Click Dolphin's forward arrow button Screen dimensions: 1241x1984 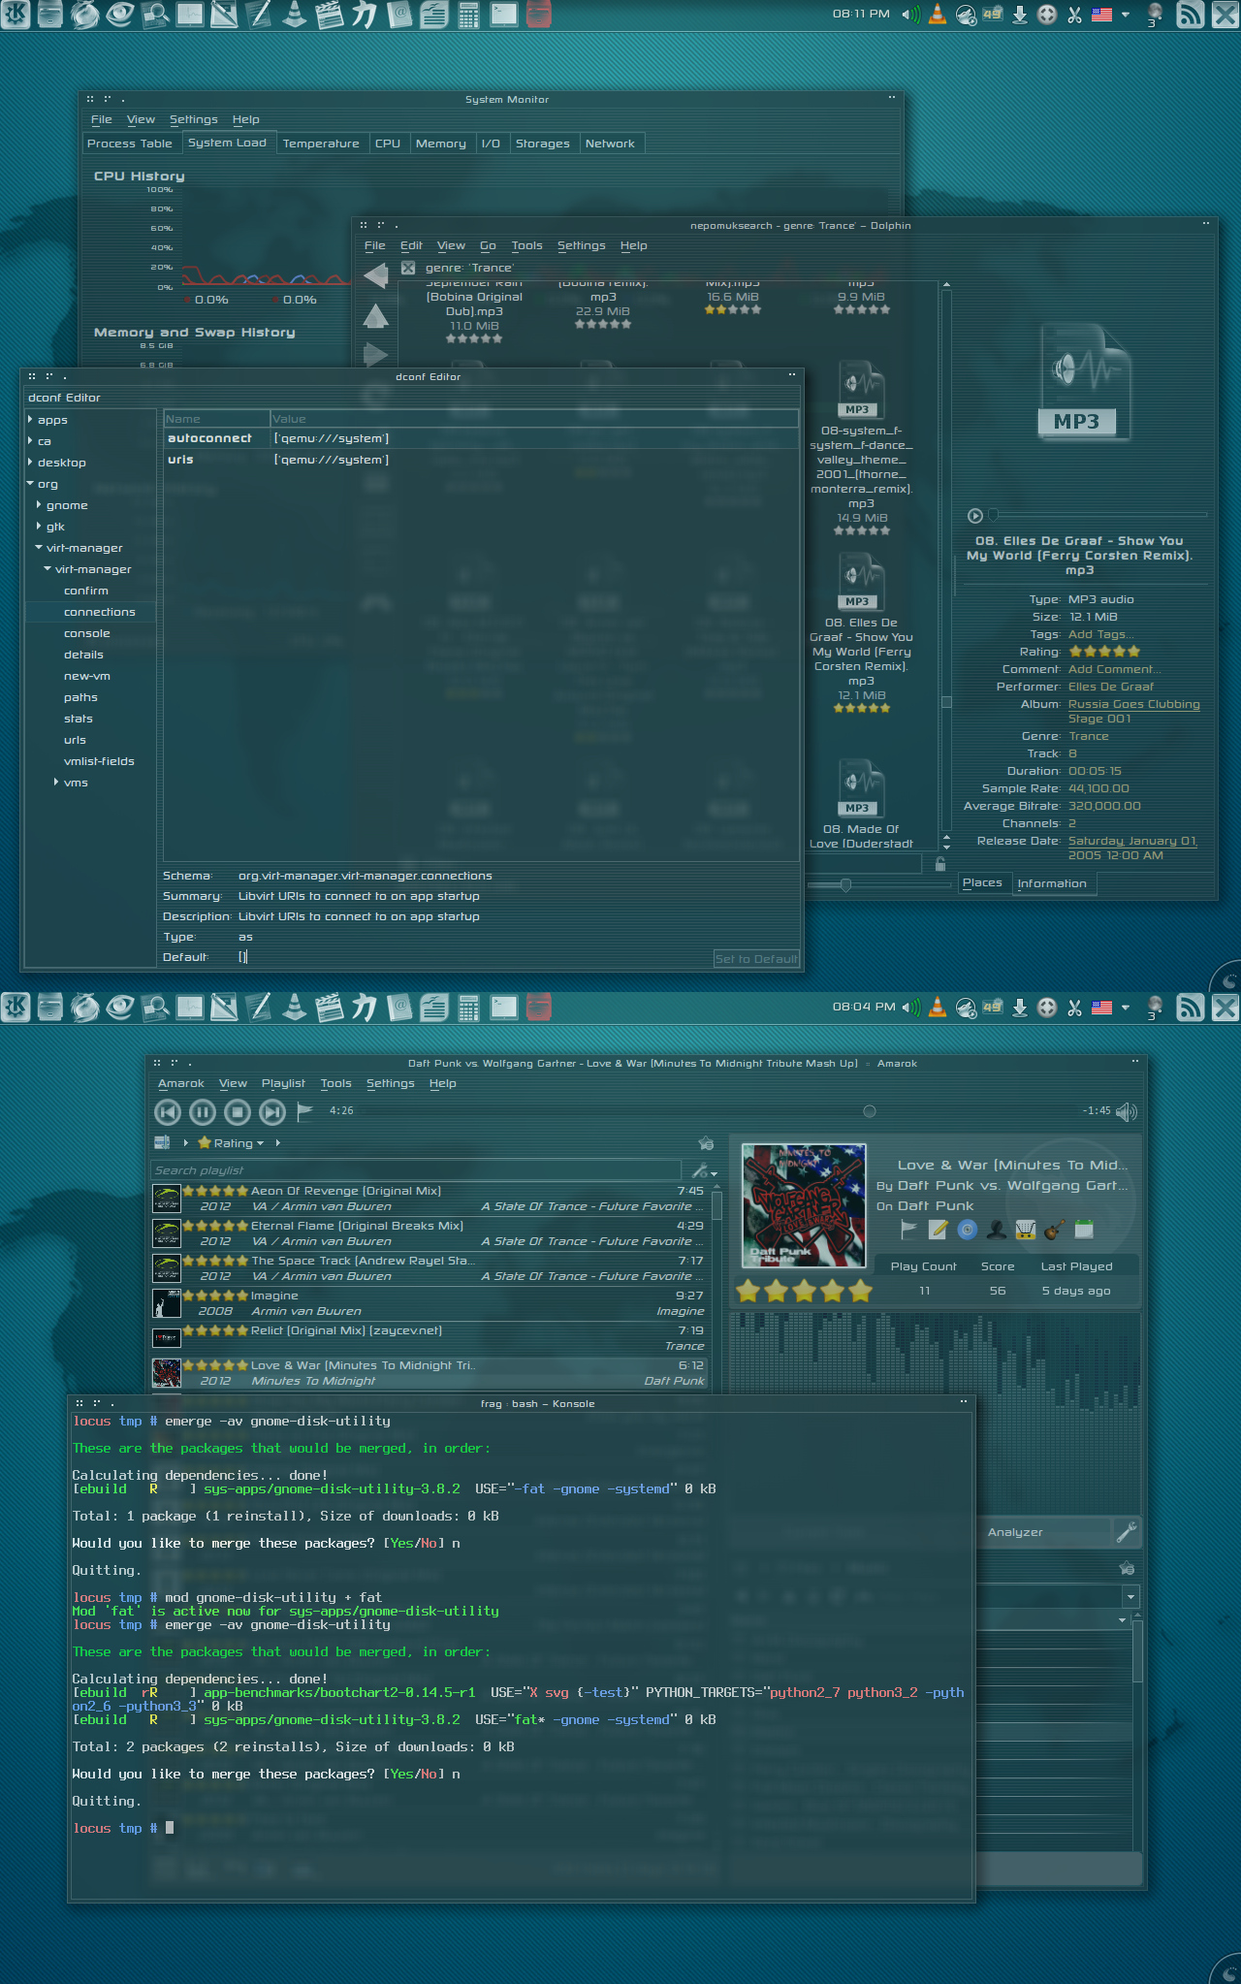pos(376,354)
